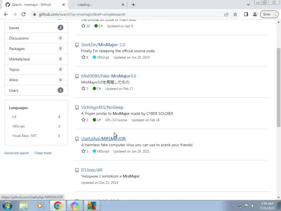Switch to the Loading tab
The image size is (281, 211).
[x=98, y=5]
